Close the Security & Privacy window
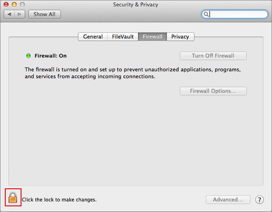The width and height of the screenshot is (272, 212). (6, 4)
